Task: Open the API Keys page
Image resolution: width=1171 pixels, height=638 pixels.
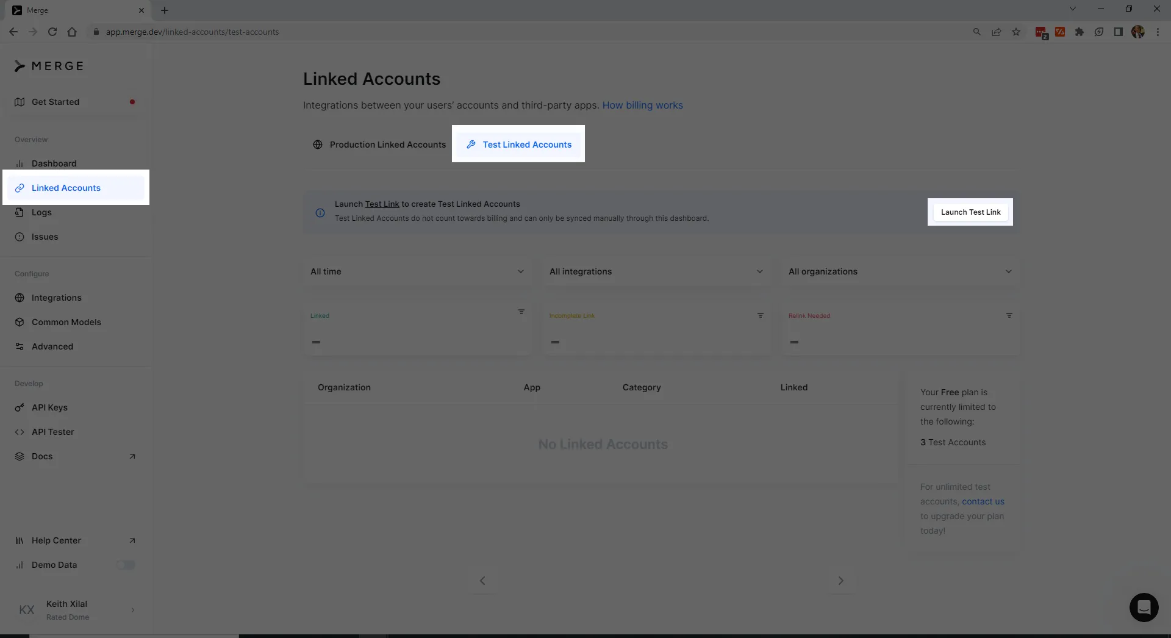Action: pyautogui.click(x=75, y=407)
